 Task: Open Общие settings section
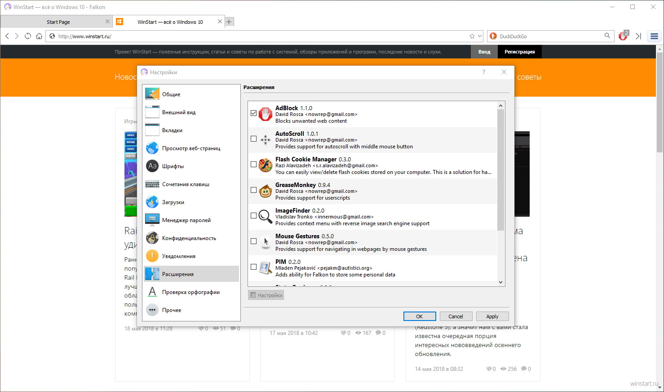click(x=191, y=94)
